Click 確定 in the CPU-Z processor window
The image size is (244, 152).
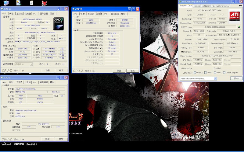(x=61, y=71)
